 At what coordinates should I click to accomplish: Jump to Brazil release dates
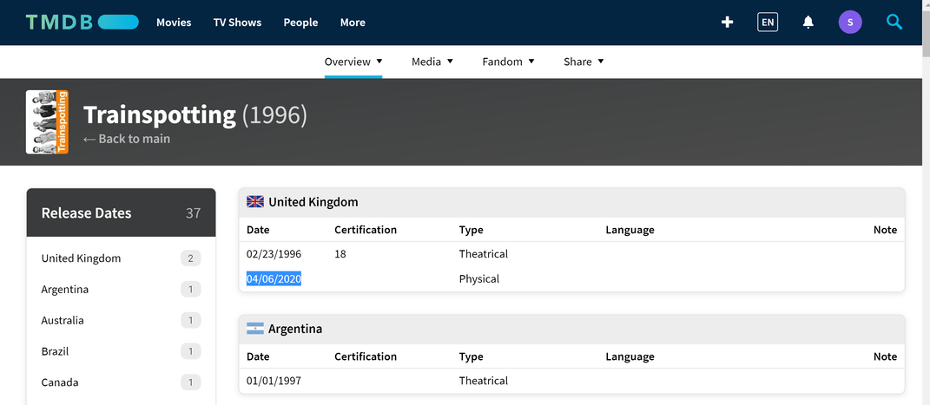tap(55, 351)
